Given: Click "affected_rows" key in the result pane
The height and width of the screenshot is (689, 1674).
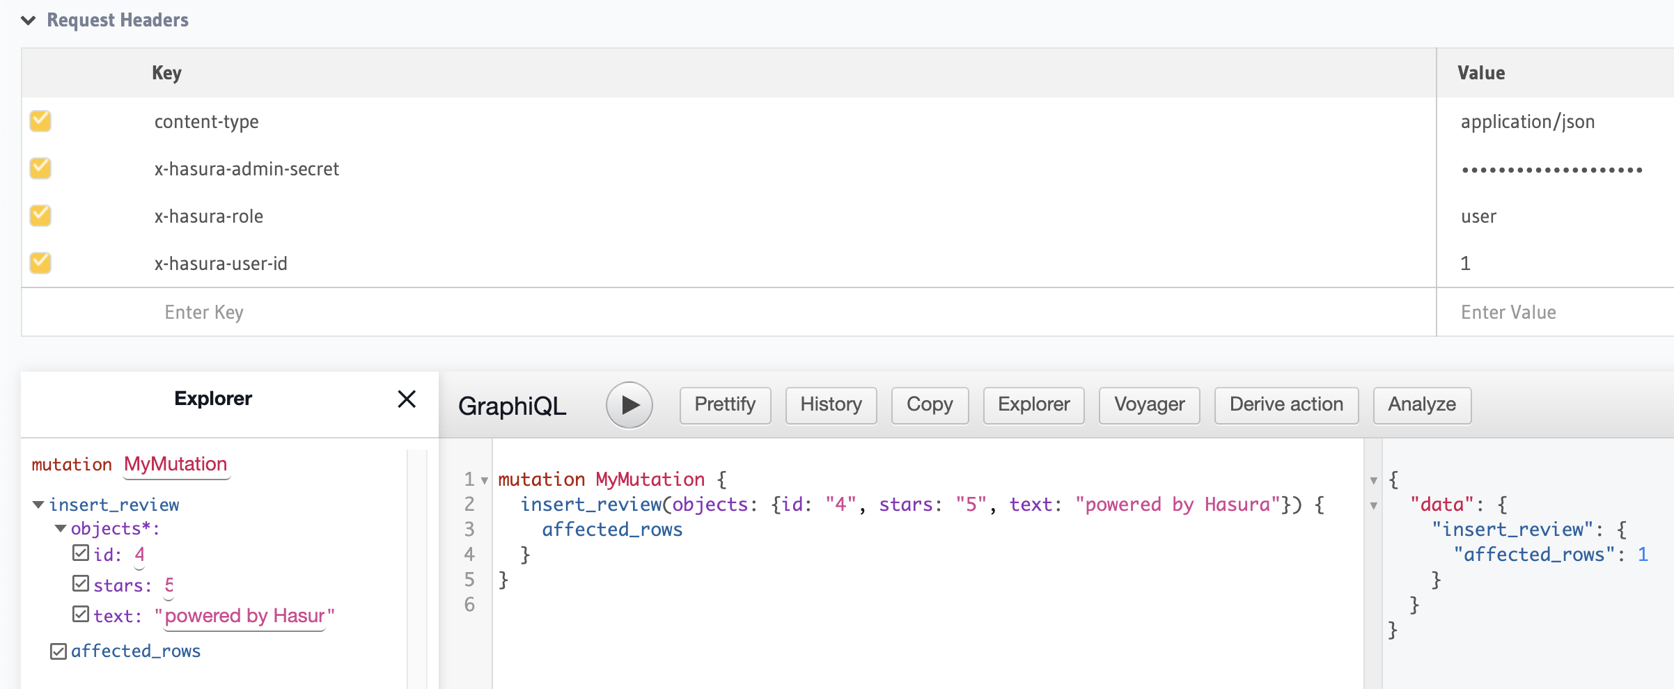Looking at the screenshot, I should tap(1534, 555).
